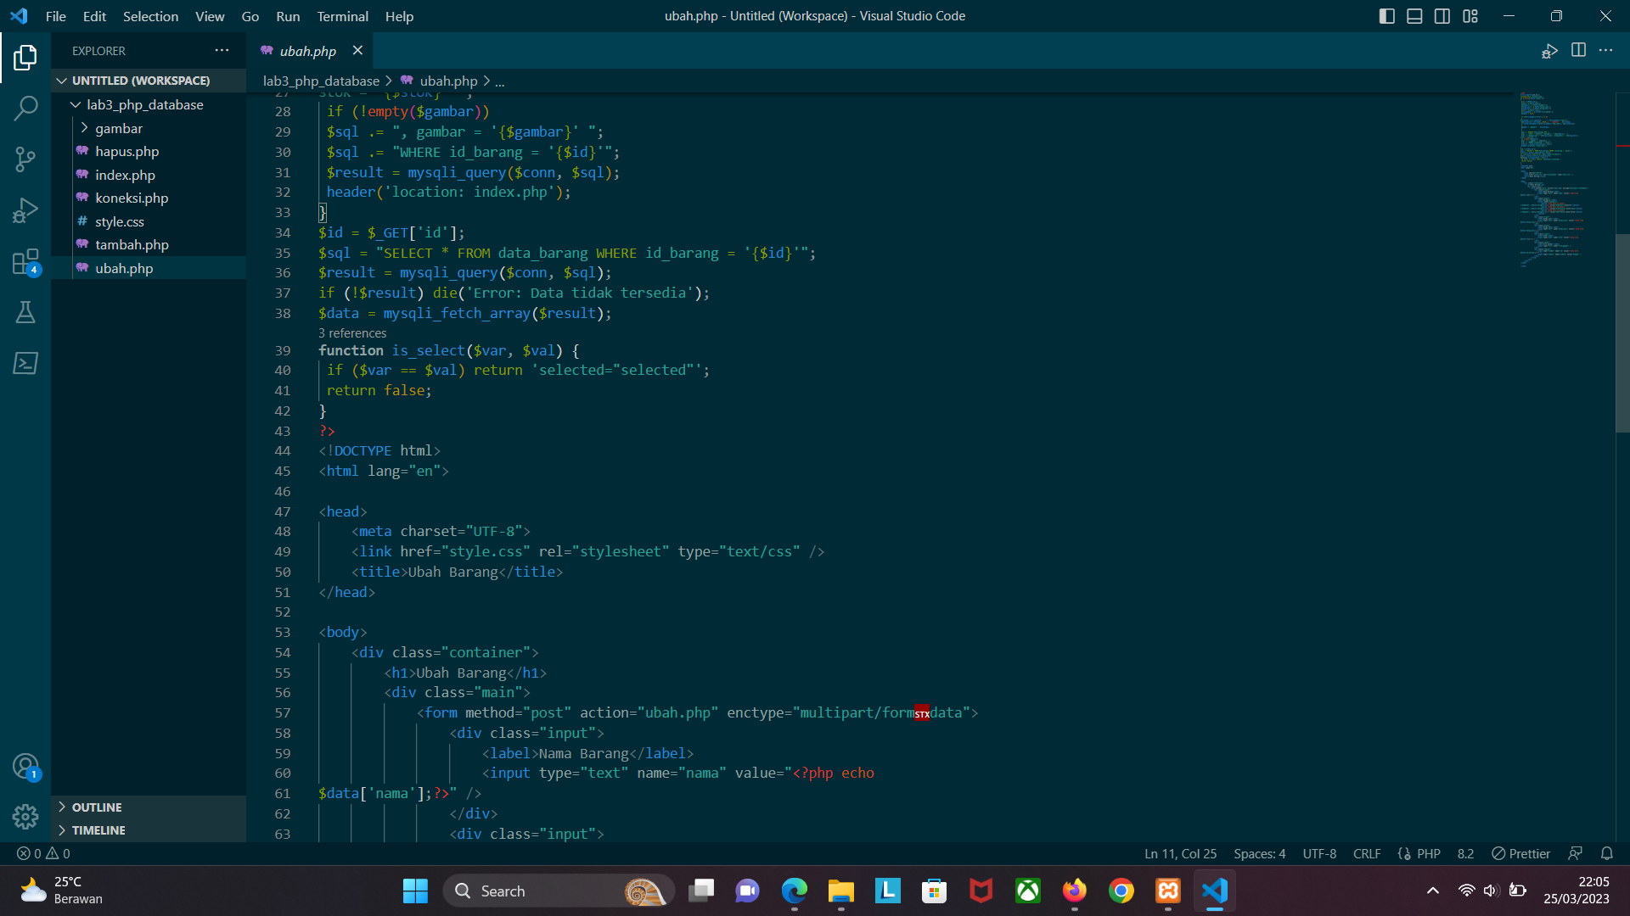The height and width of the screenshot is (916, 1630).
Task: Click the red color swatch in line 57
Action: click(x=922, y=713)
